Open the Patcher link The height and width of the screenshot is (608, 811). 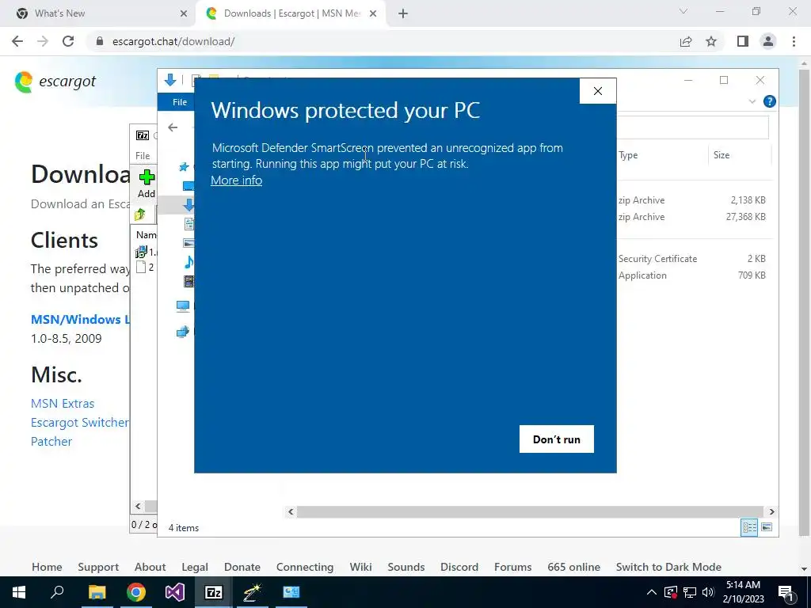[51, 442]
